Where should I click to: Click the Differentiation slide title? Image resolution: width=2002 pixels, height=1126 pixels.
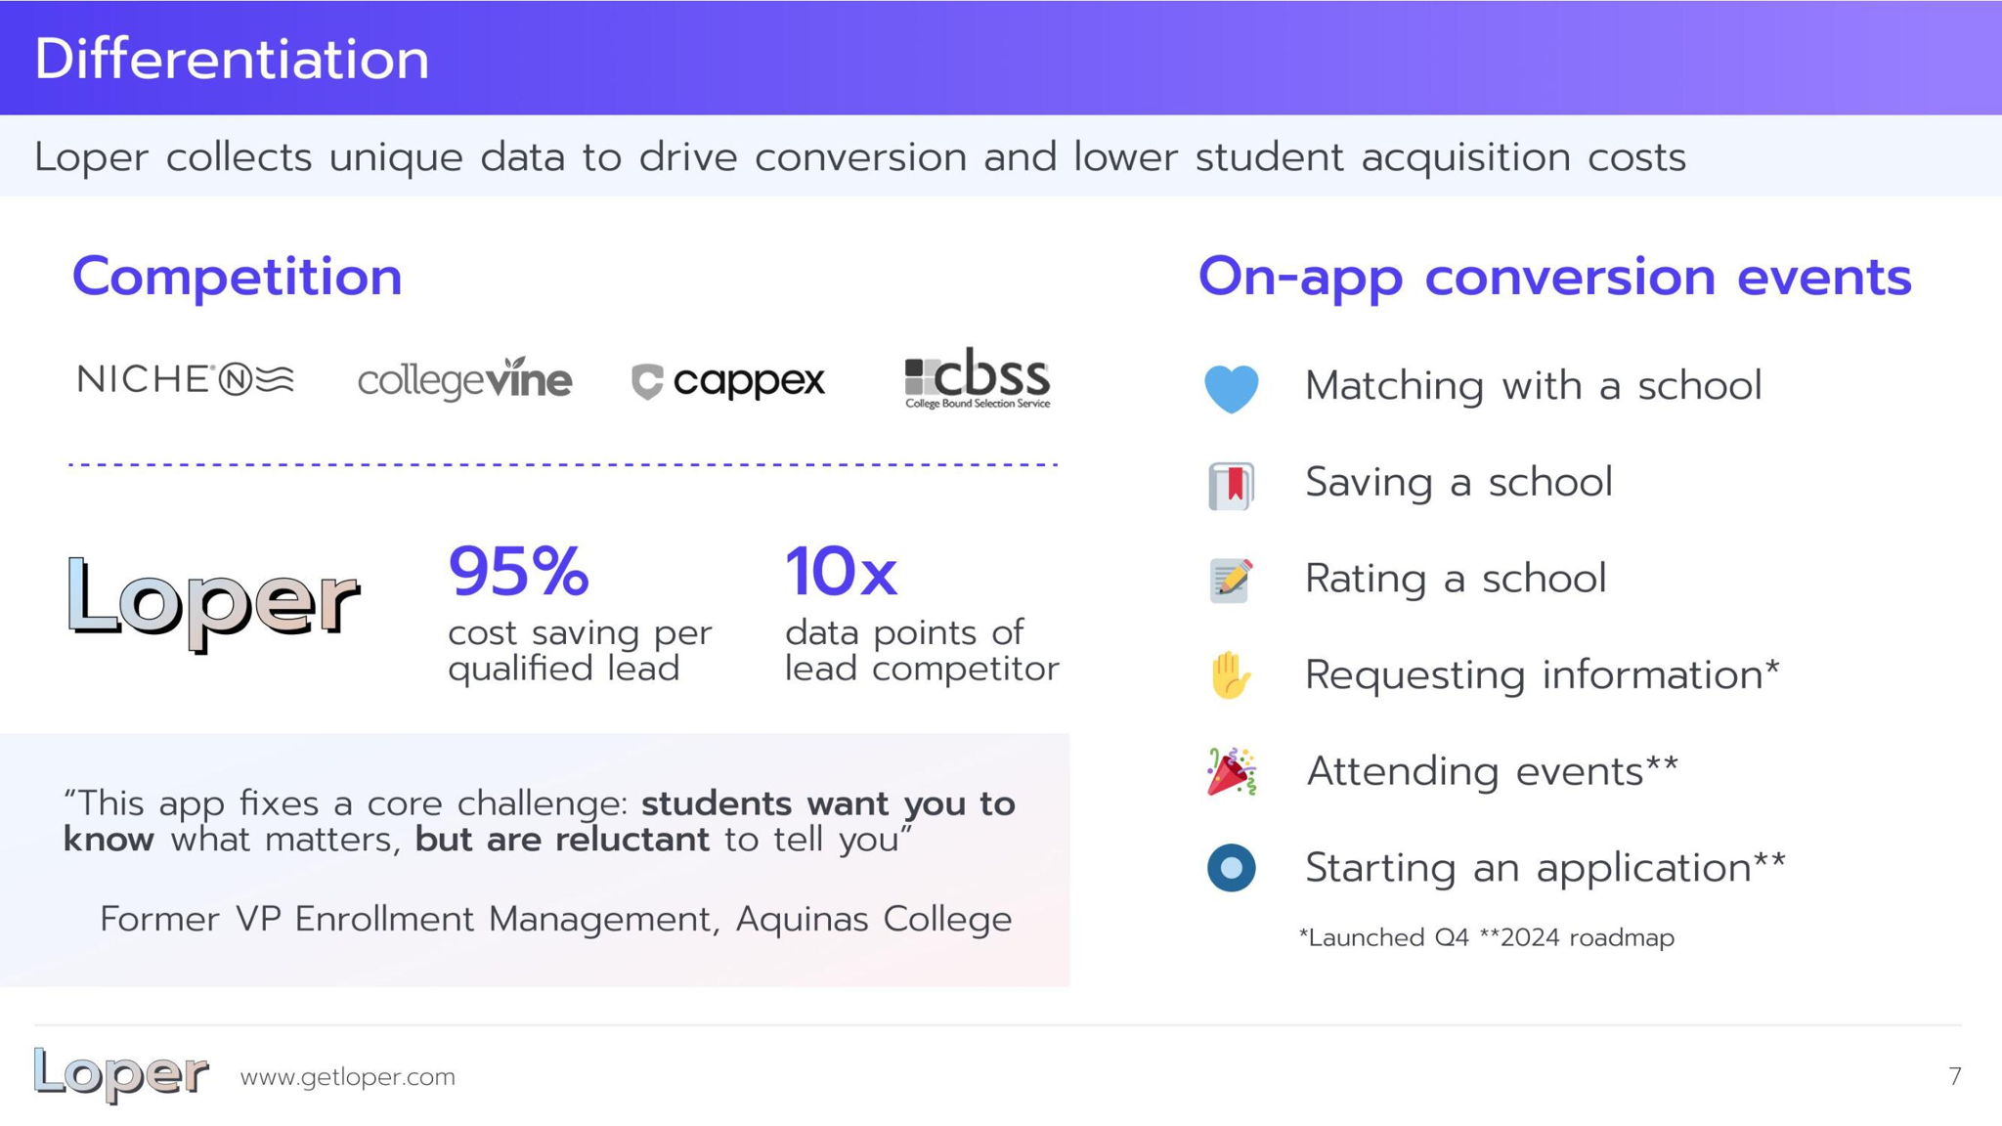pyautogui.click(x=232, y=59)
